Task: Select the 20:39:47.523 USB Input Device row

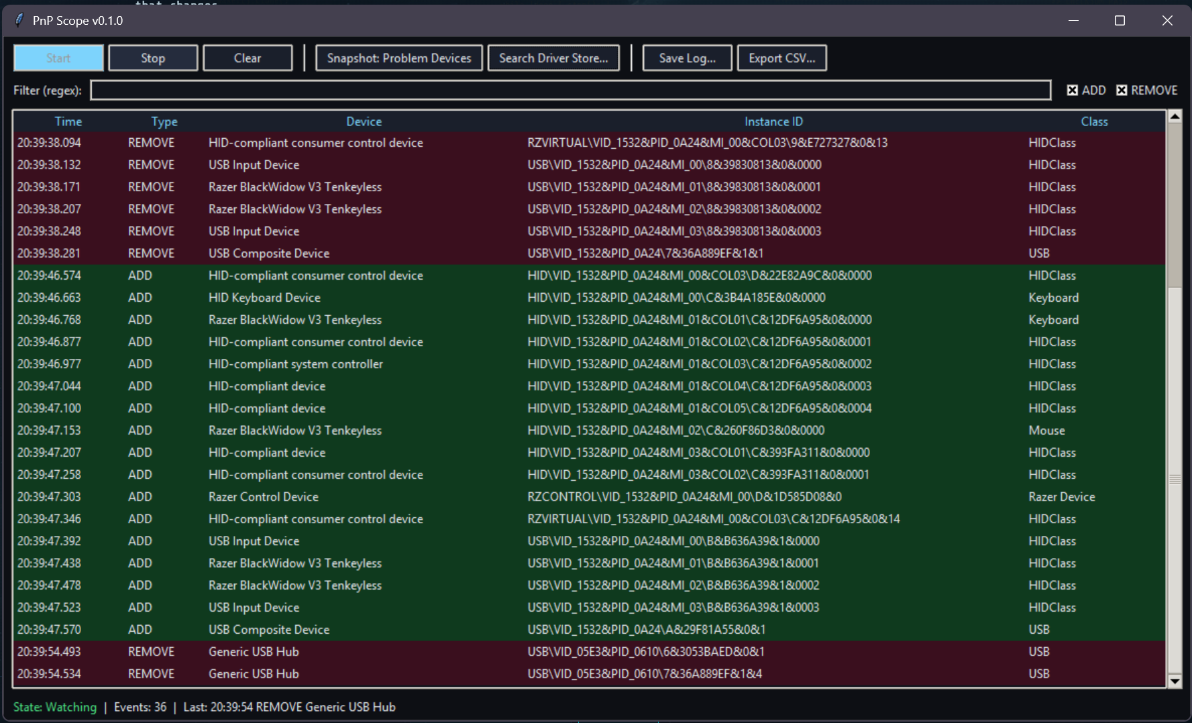Action: (589, 607)
